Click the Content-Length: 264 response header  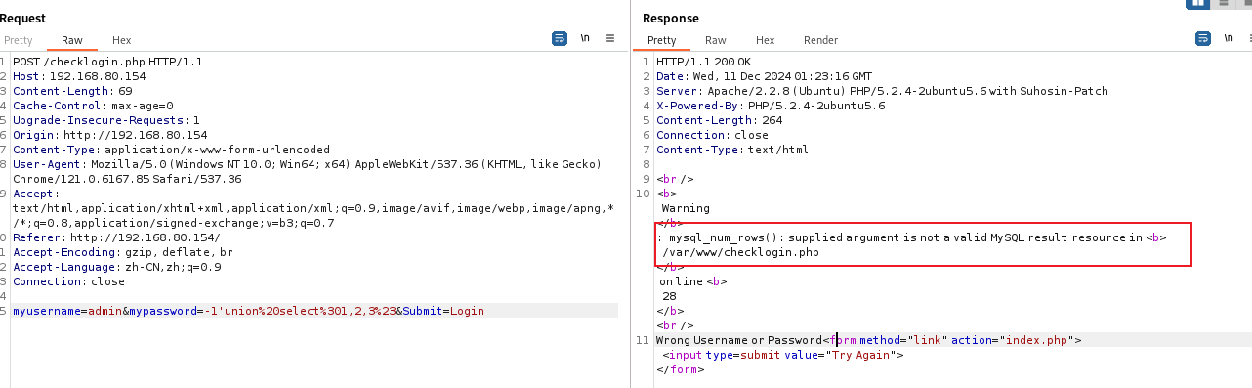[720, 120]
